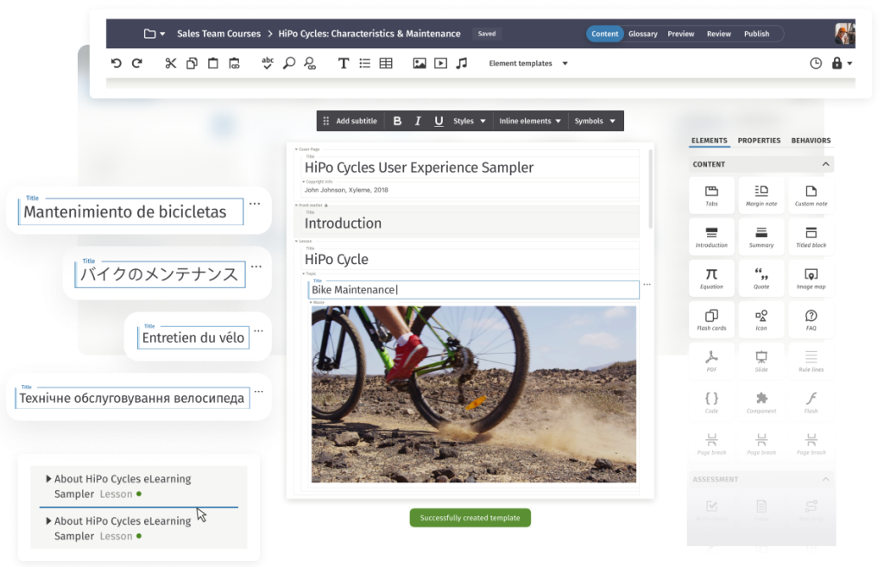Viewport: 884px width, 567px height.
Task: Click the Copy icon in toolbar
Action: [192, 63]
